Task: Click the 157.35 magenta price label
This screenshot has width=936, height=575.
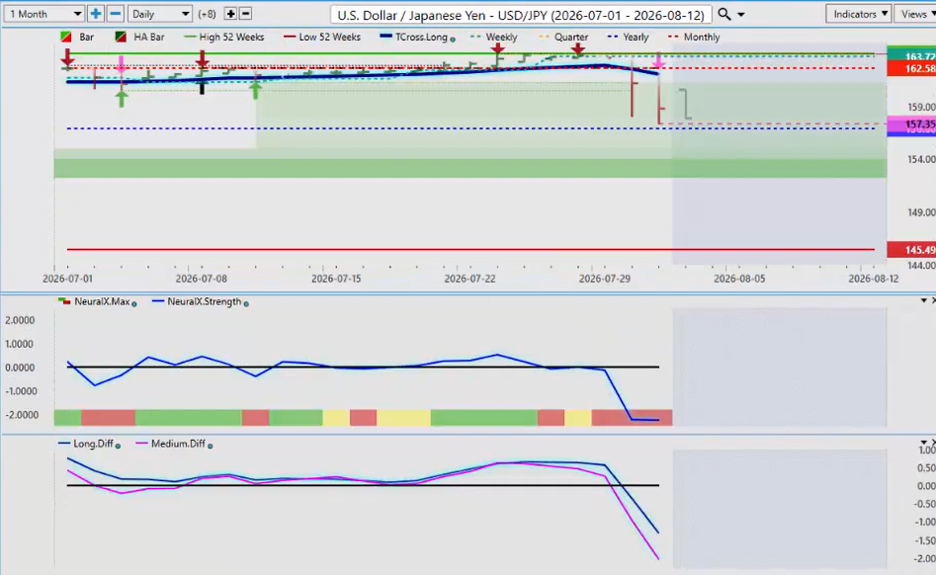Action: pyautogui.click(x=911, y=124)
